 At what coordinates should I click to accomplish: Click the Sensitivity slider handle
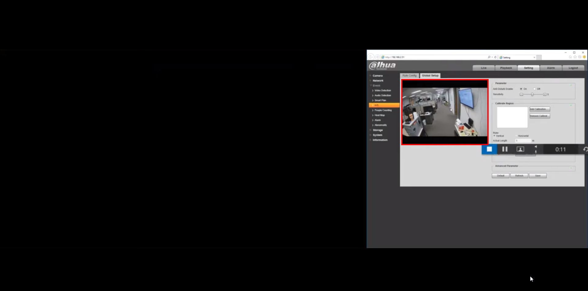click(532, 94)
